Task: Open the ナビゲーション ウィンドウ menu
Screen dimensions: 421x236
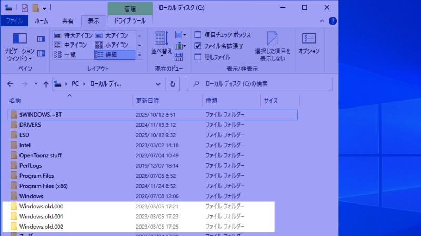Action: pos(19,47)
